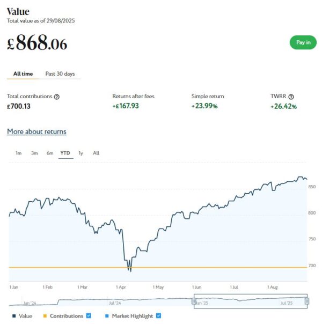Click the yellow Contributions legend square
322x324 pixels.
tap(45, 316)
